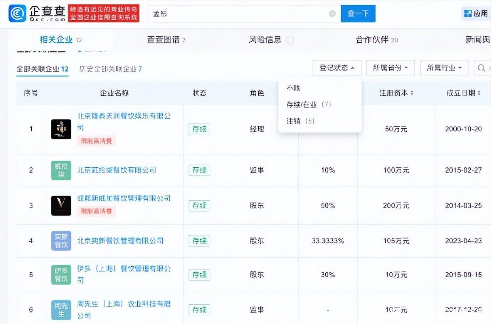The image size is (491, 324).
Task: Open logo of 成都新威加餐饮管理有限公司
Action: click(61, 205)
